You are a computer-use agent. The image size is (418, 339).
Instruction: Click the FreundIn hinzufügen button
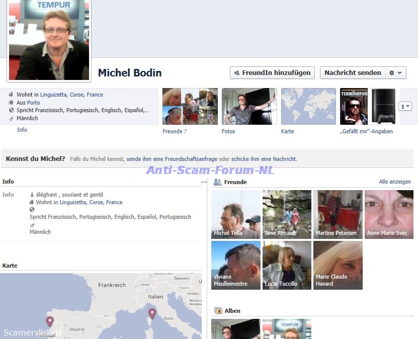click(x=272, y=72)
